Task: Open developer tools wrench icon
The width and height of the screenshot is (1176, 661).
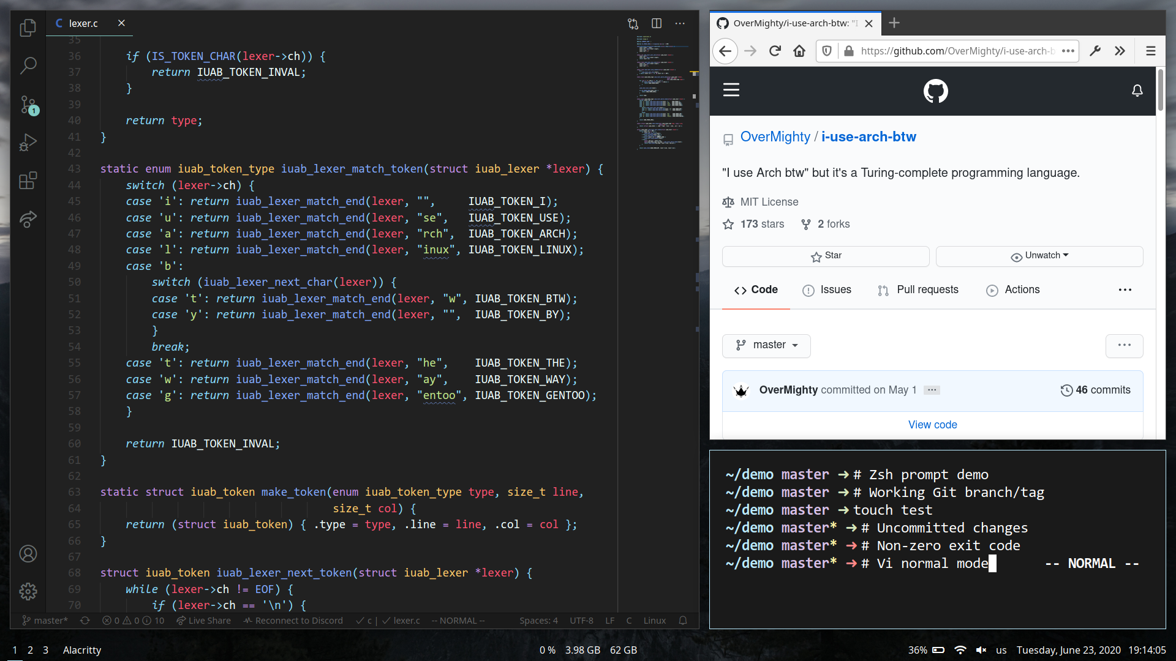Action: coord(1095,51)
